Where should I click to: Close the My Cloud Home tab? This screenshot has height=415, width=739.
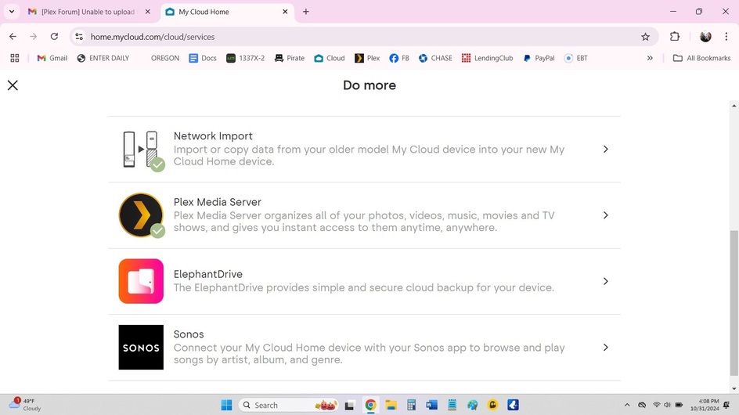pyautogui.click(x=285, y=12)
